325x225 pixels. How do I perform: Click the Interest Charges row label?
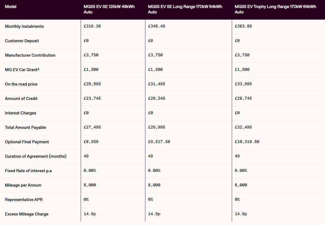coord(20,113)
